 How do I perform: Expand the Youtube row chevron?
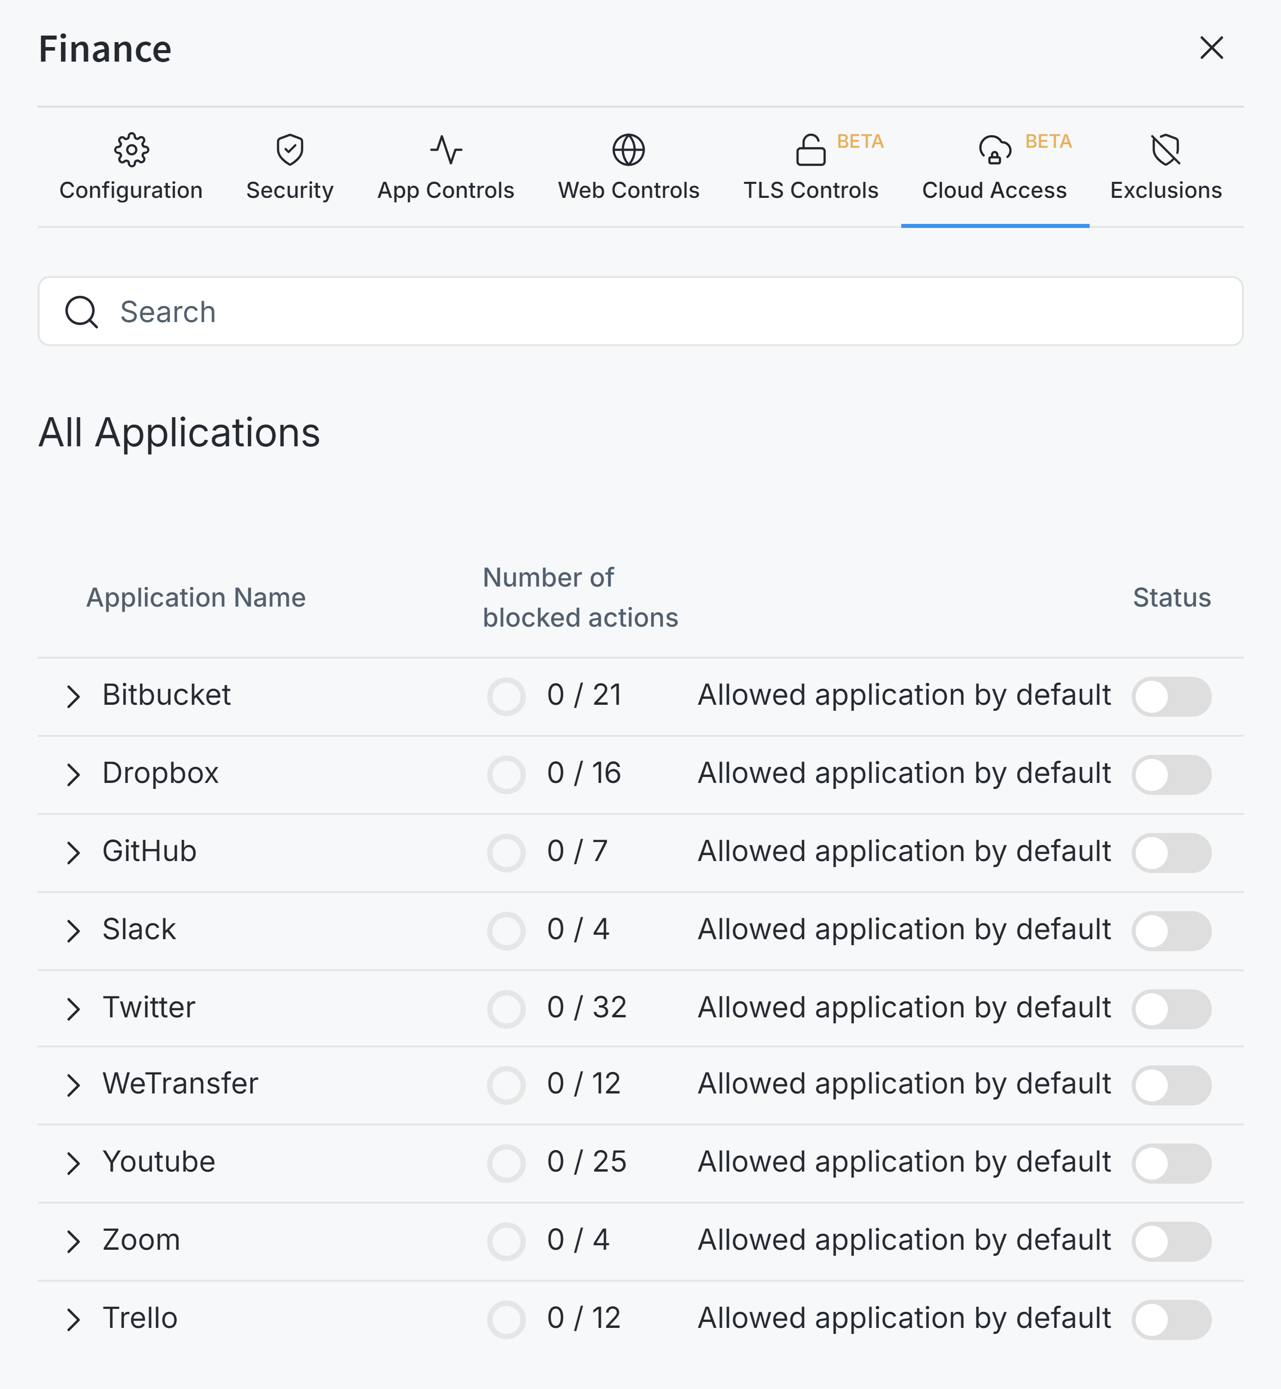point(74,1163)
